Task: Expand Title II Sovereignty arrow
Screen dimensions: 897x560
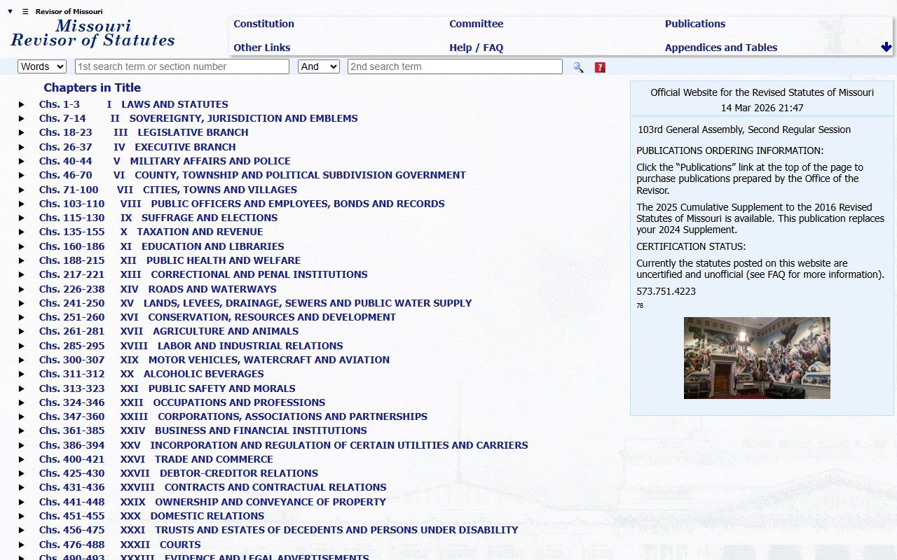Action: coord(22,118)
